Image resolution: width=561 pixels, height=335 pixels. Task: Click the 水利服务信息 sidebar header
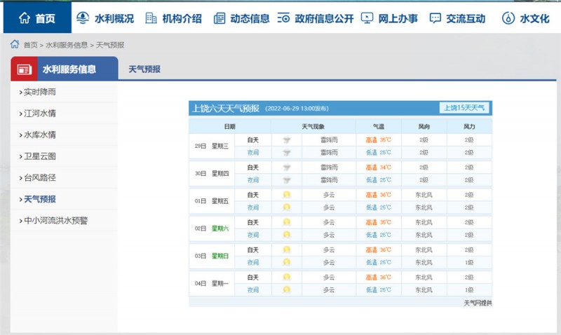[x=65, y=69]
